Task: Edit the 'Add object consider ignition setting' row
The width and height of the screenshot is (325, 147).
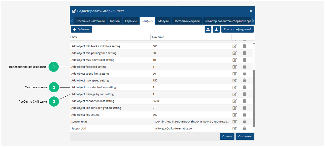Action: point(234,87)
